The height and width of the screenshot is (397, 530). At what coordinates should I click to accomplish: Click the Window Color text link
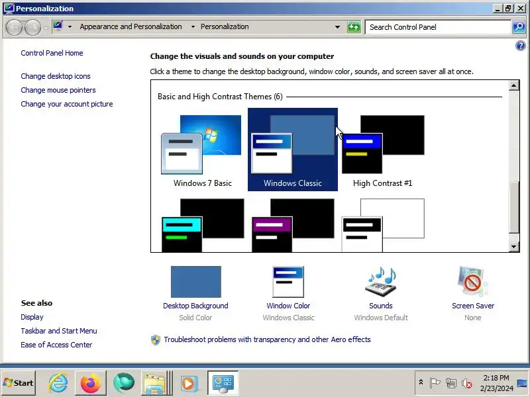tap(288, 306)
